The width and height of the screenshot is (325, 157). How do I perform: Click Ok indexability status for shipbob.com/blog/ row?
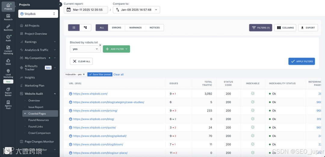point(272,119)
